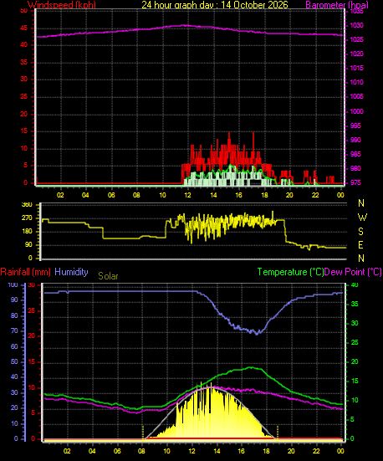Select humidity axis value 80

(x=14, y=315)
